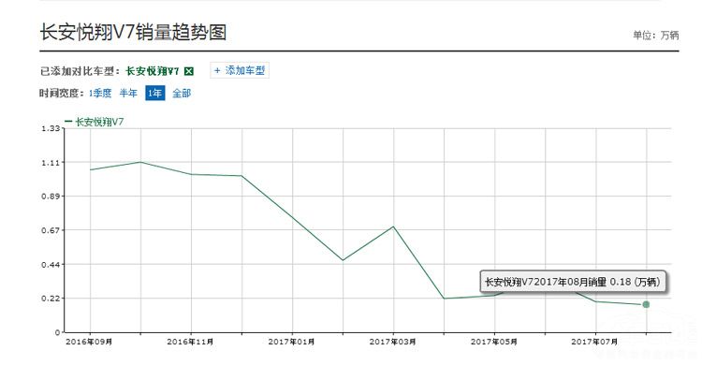Click the 2016年09月 axis label
The image size is (702, 365).
pos(89,342)
